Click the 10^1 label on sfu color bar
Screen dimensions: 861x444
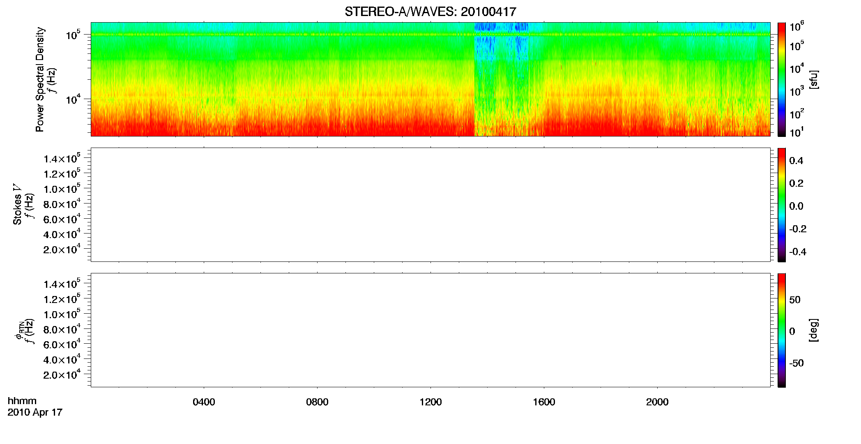pyautogui.click(x=797, y=132)
